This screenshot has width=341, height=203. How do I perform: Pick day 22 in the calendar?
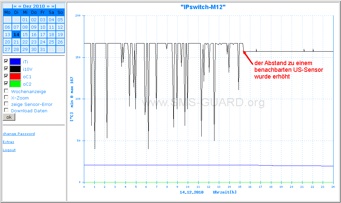click(25, 42)
